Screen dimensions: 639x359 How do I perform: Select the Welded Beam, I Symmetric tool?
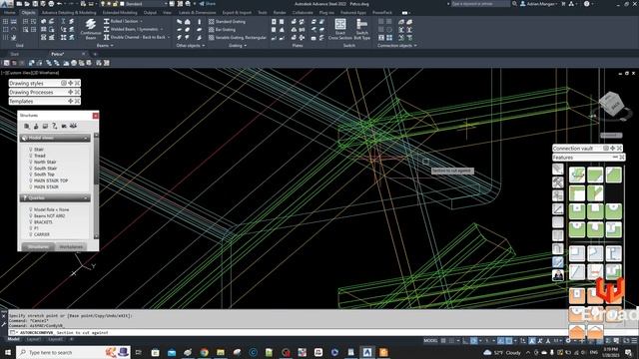[x=131, y=29]
